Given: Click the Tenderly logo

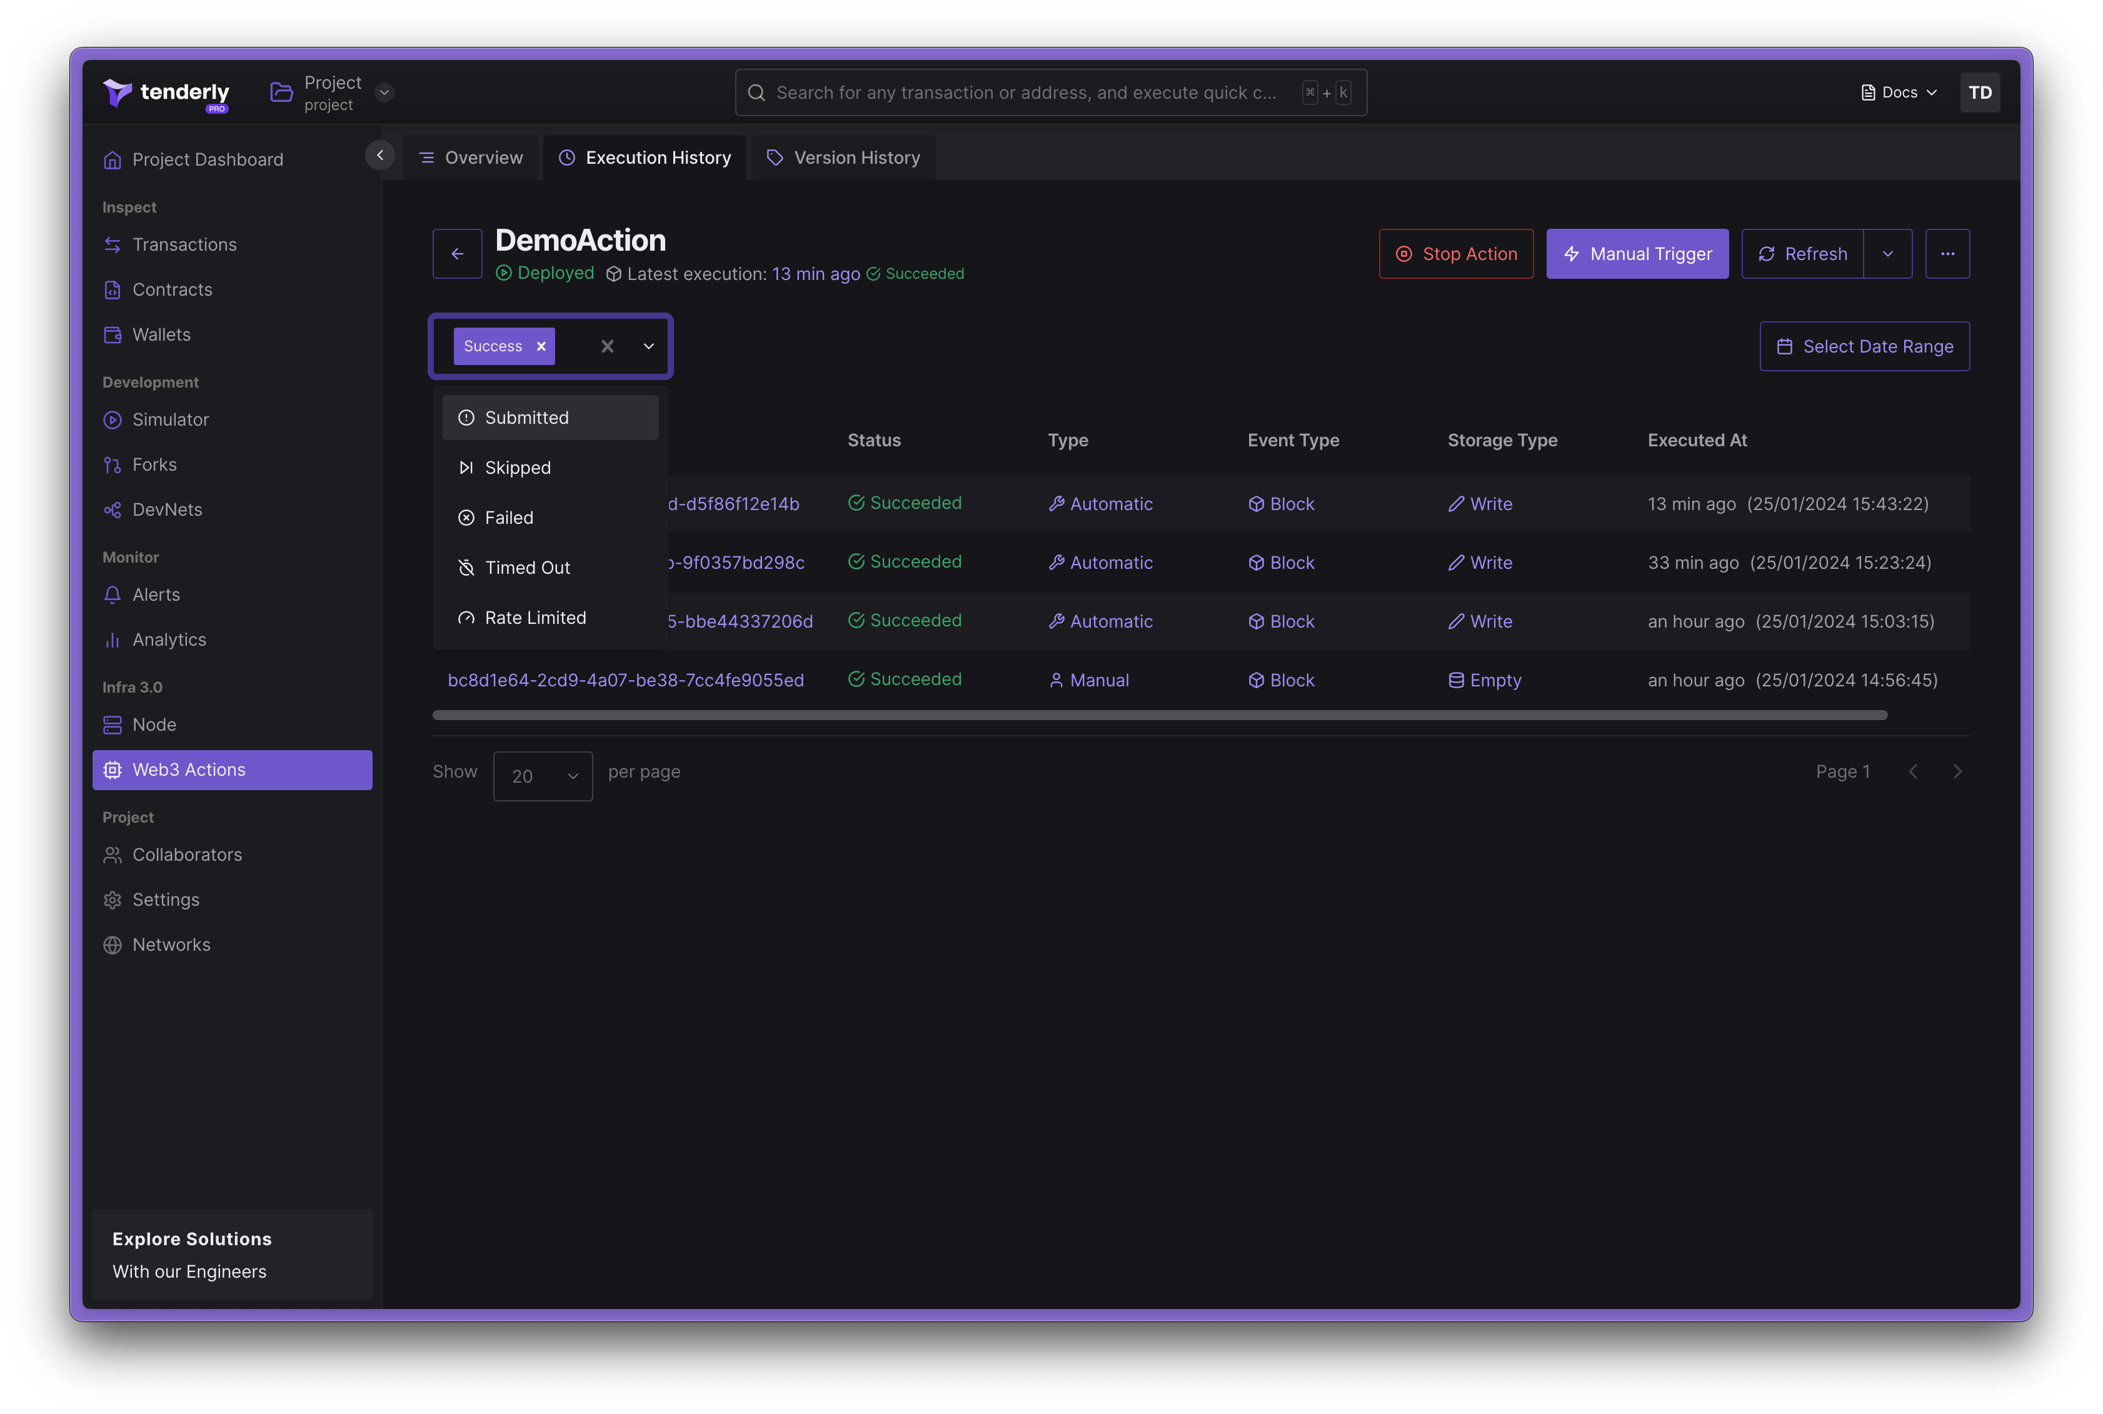Looking at the screenshot, I should (166, 93).
